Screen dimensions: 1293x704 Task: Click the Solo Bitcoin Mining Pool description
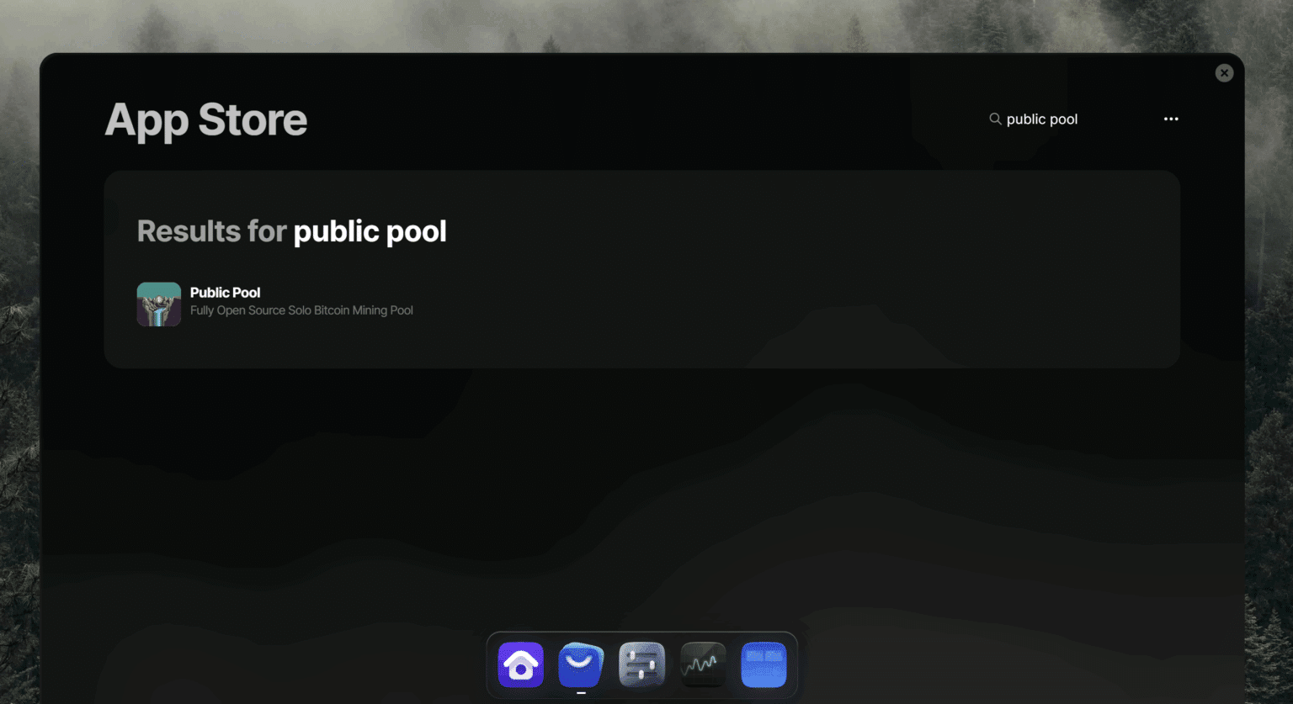coord(301,310)
